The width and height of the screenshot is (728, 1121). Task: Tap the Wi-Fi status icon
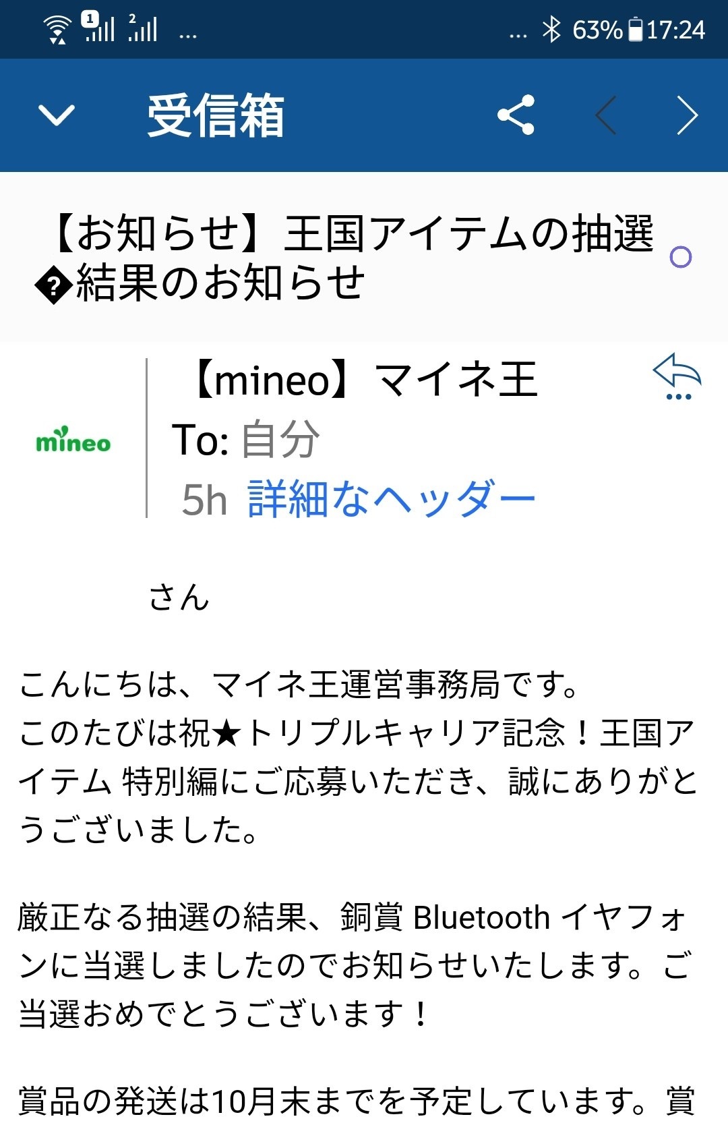[x=57, y=30]
